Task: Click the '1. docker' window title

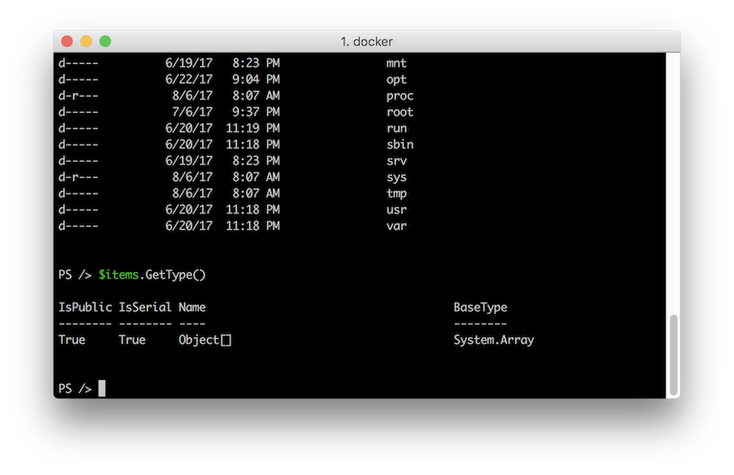Action: (367, 42)
